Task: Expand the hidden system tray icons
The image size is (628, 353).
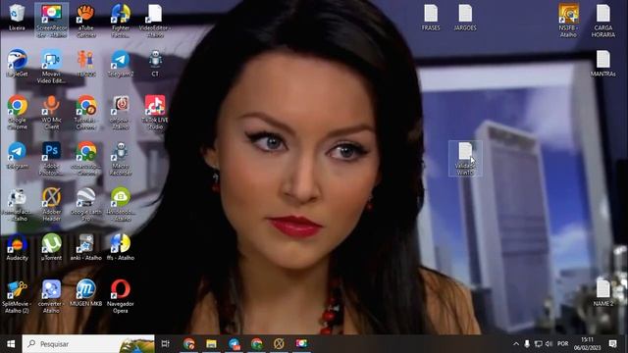Action: pos(516,344)
